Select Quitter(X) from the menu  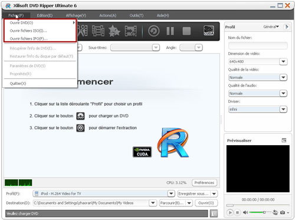click(x=40, y=84)
